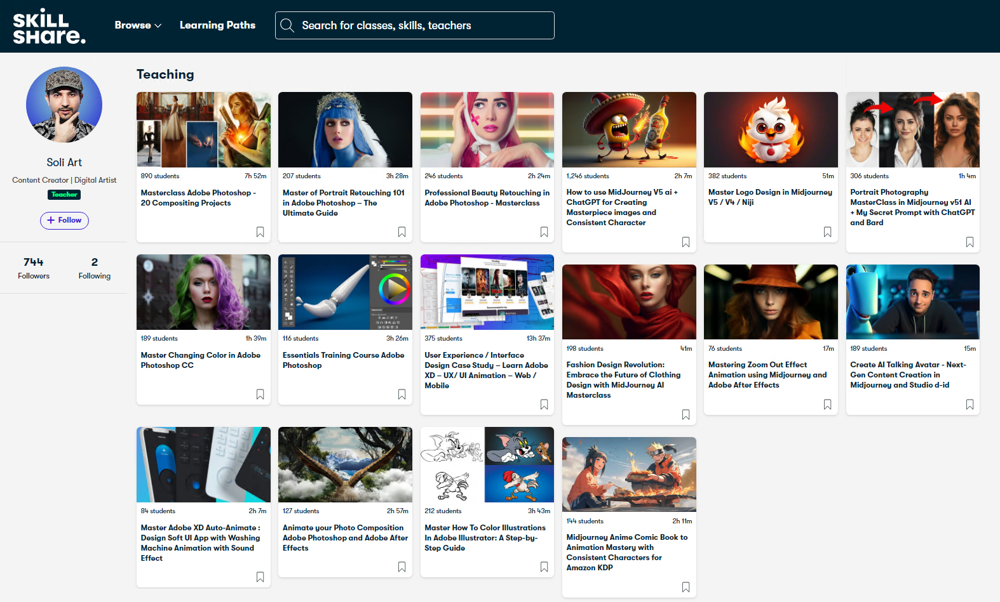Save Professional Beauty Retouching class bookmark

pyautogui.click(x=544, y=232)
